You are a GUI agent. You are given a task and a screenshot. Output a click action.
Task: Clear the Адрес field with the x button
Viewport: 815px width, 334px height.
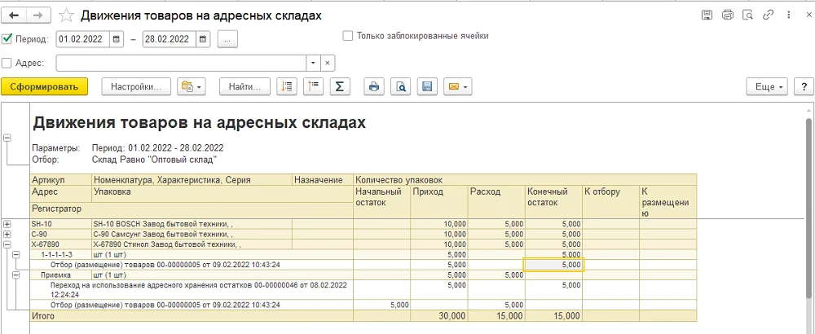[328, 63]
